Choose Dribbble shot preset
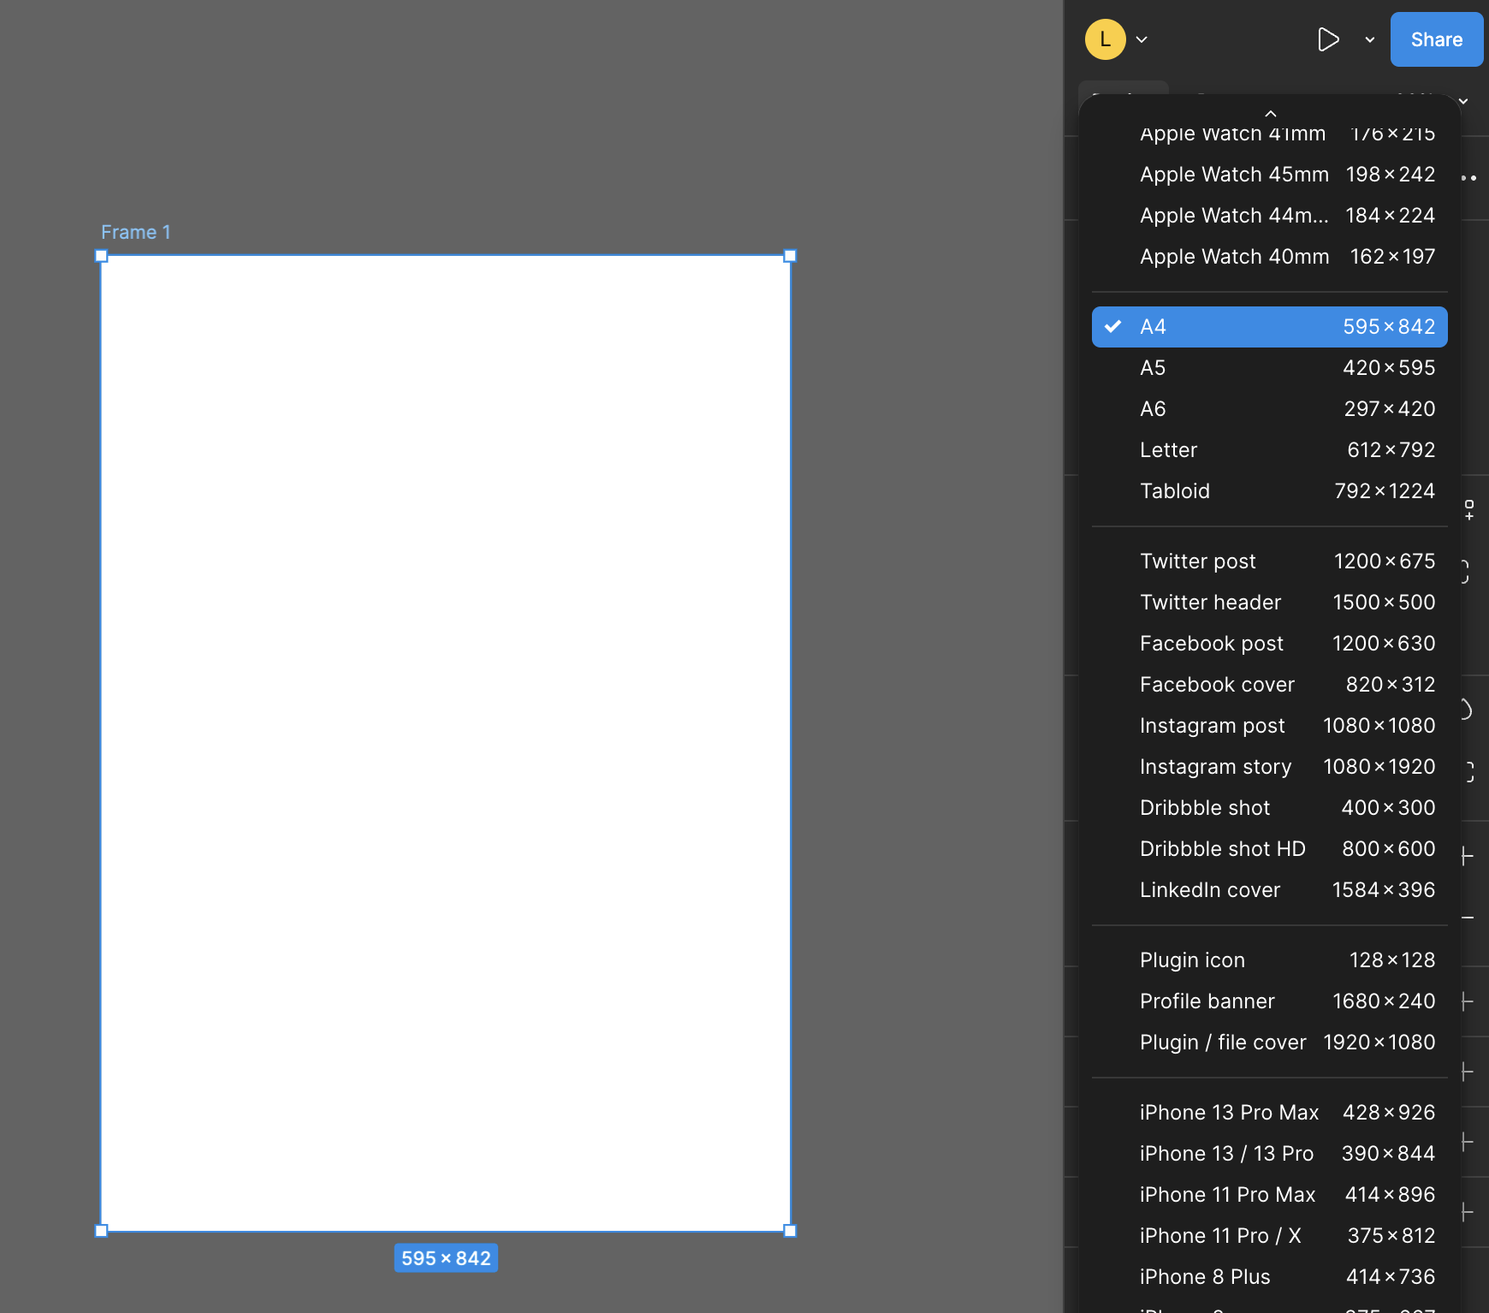Viewport: 1489px width, 1313px height. [1270, 808]
